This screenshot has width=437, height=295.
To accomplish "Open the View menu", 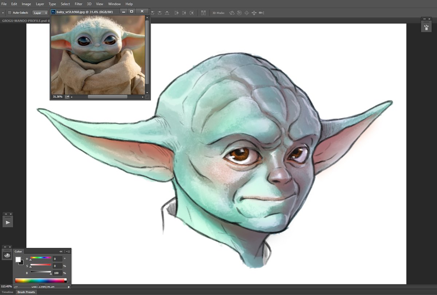I will (x=99, y=4).
